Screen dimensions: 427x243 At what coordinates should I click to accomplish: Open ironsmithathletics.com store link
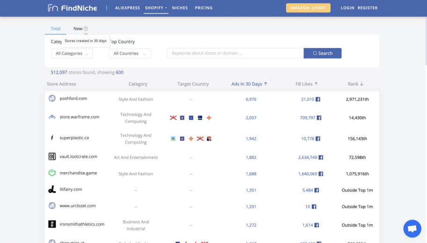click(x=82, y=224)
